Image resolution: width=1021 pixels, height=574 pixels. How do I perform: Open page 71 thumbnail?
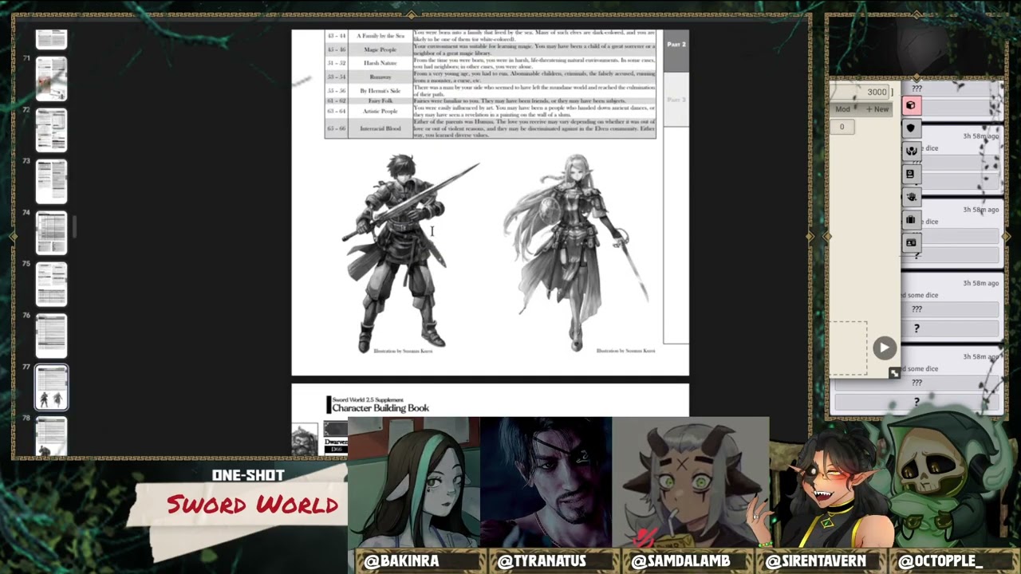pyautogui.click(x=51, y=78)
